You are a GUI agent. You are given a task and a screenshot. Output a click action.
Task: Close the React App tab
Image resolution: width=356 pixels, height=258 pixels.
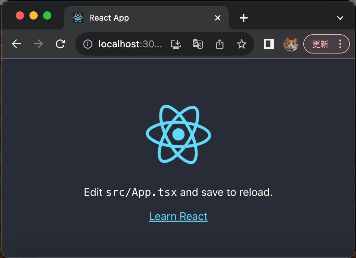point(217,18)
